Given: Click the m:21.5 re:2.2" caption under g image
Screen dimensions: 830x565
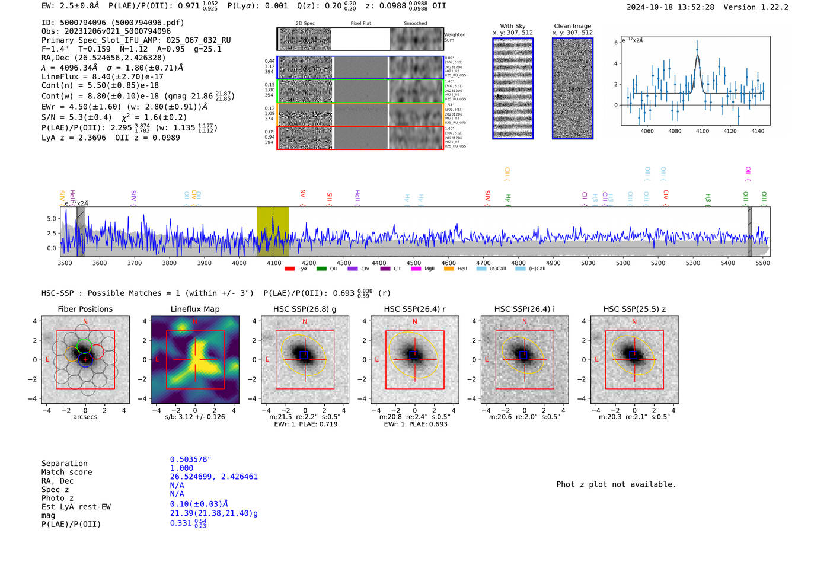Looking at the screenshot, I should (x=305, y=417).
